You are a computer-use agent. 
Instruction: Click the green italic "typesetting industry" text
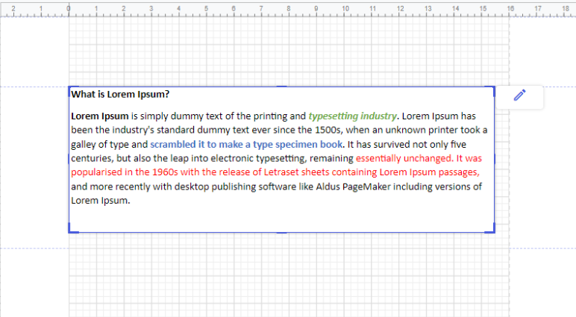pyautogui.click(x=353, y=116)
